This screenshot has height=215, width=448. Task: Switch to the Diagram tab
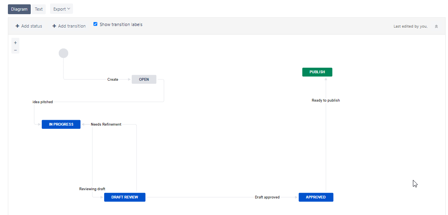[x=19, y=9]
